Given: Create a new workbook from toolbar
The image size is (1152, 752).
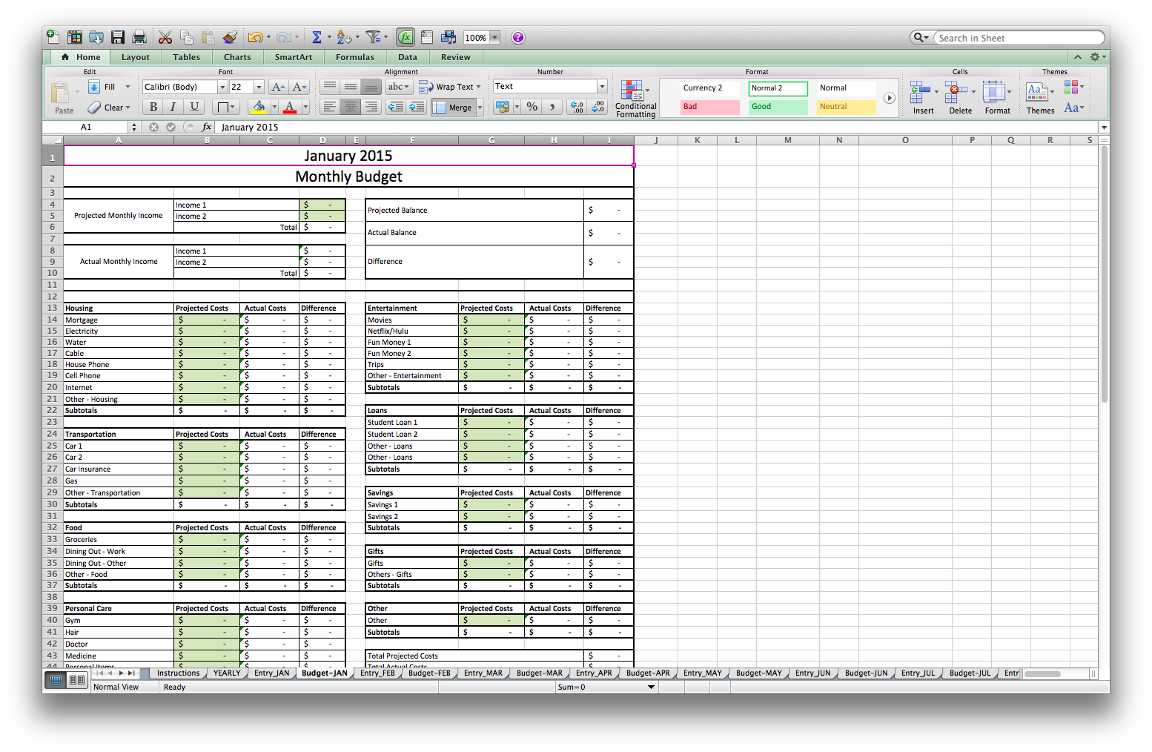Looking at the screenshot, I should click(x=53, y=37).
